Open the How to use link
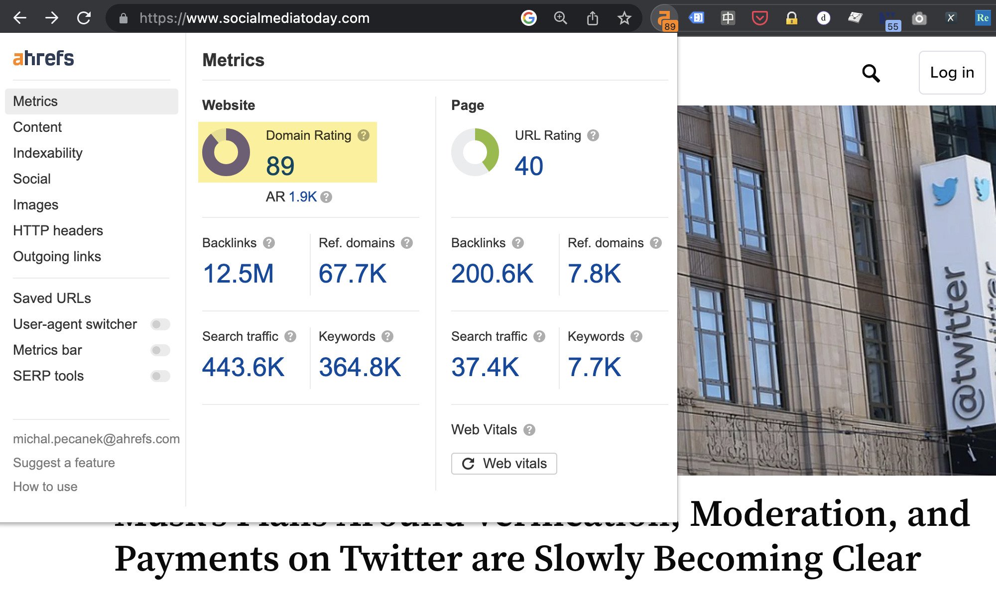Viewport: 996px width, 597px height. click(x=45, y=487)
